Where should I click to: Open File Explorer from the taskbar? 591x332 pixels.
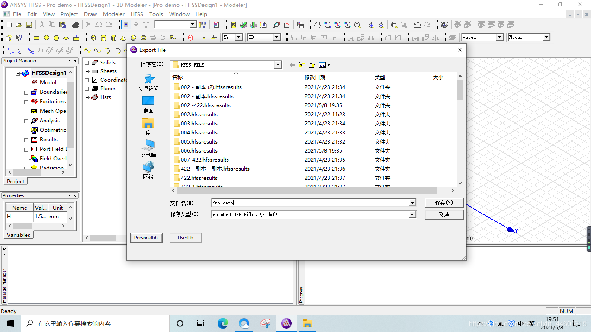click(307, 323)
